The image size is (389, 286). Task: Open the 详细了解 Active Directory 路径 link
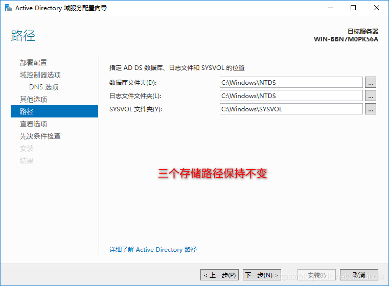pyautogui.click(x=153, y=250)
